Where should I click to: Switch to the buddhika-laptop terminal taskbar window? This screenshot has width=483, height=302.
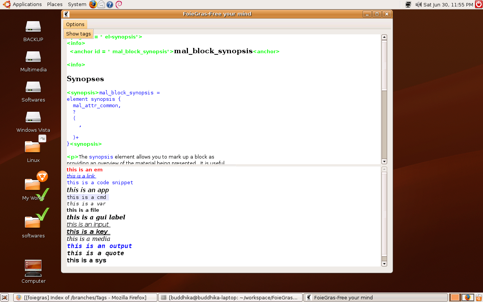point(230,297)
